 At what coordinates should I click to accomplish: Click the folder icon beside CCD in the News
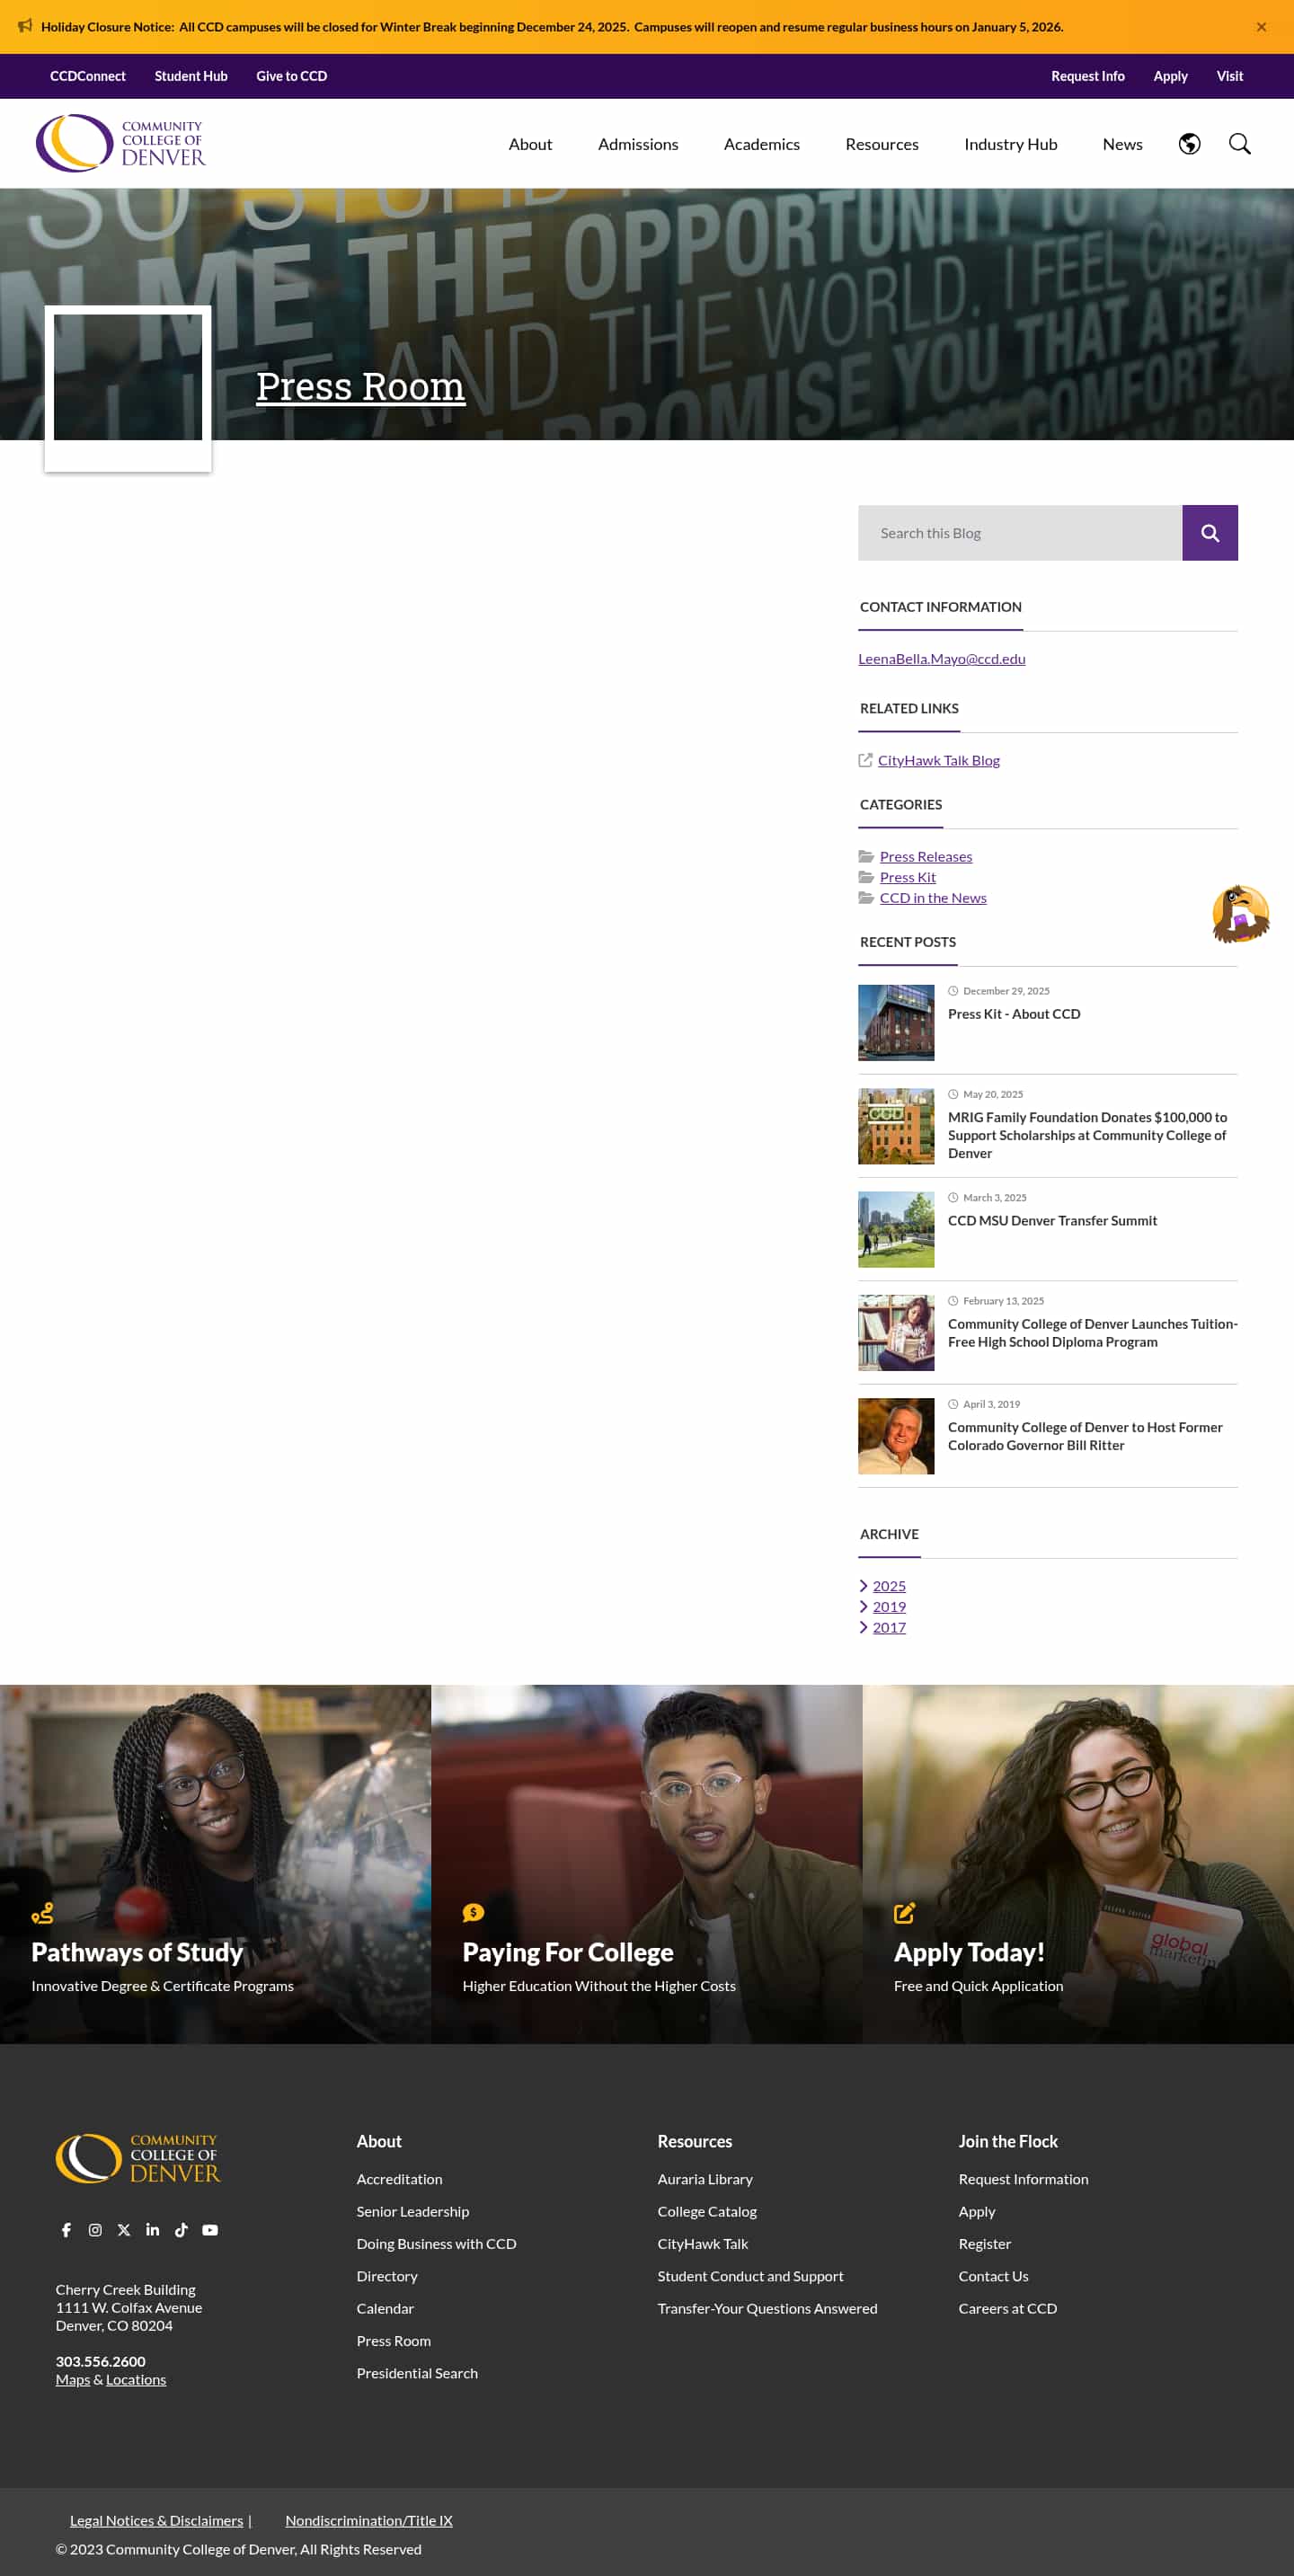pos(866,898)
